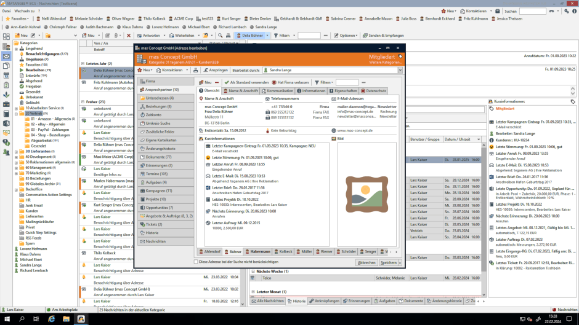Click the Weiterleiten forward button
Image resolution: width=579 pixels, height=325 pixels.
pos(182,36)
